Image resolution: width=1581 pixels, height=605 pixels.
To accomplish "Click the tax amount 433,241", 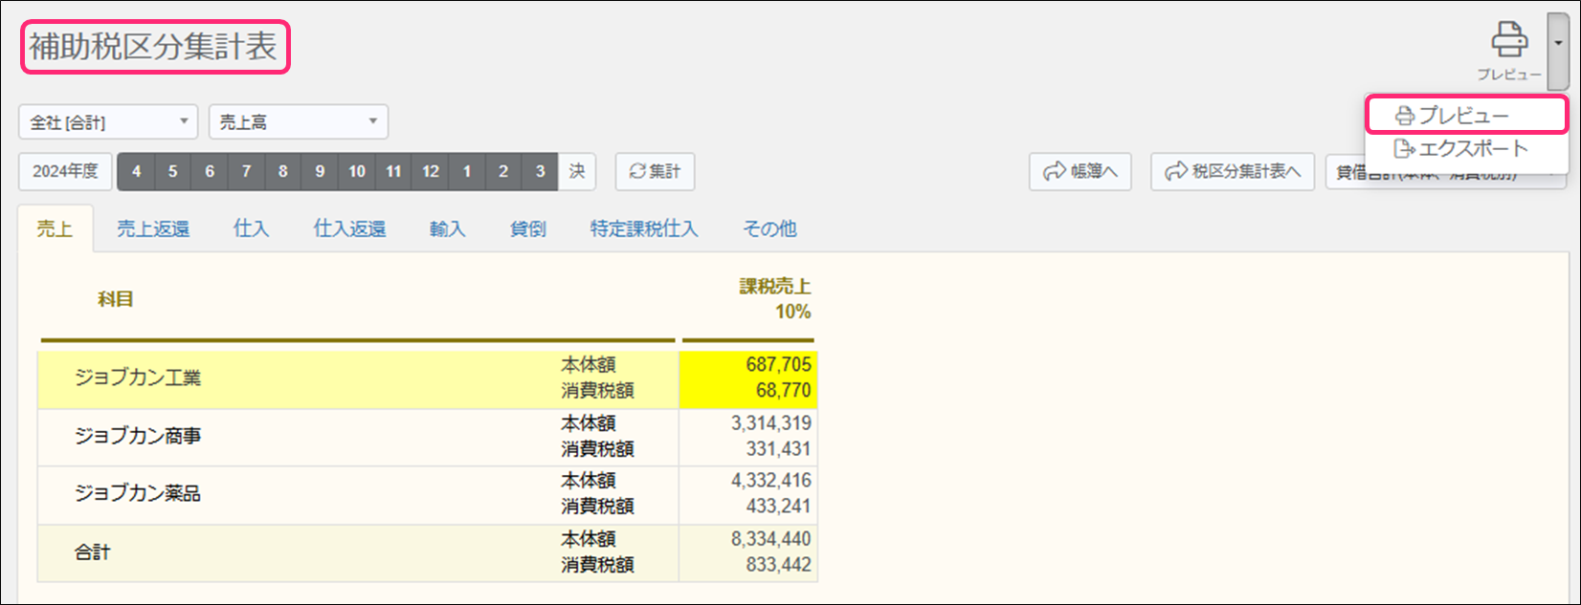I will coord(778,506).
